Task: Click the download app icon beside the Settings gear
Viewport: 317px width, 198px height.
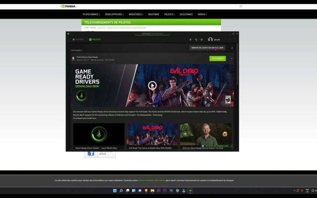Action: (184, 191)
